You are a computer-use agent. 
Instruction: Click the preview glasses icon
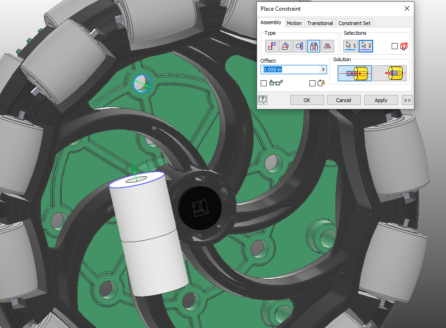coord(275,83)
